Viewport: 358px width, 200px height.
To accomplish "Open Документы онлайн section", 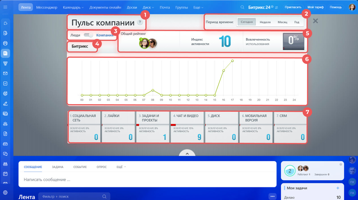I will (105, 7).
